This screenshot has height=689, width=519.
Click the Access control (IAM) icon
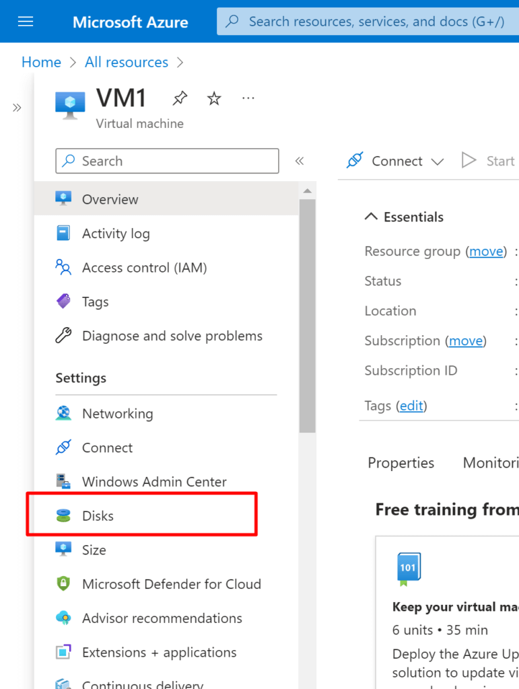63,268
